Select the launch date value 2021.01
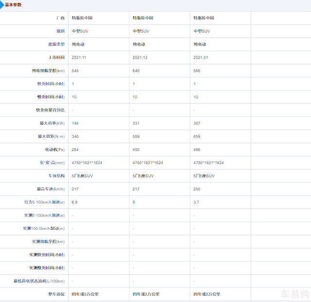This screenshot has height=302, width=311. 201,57
